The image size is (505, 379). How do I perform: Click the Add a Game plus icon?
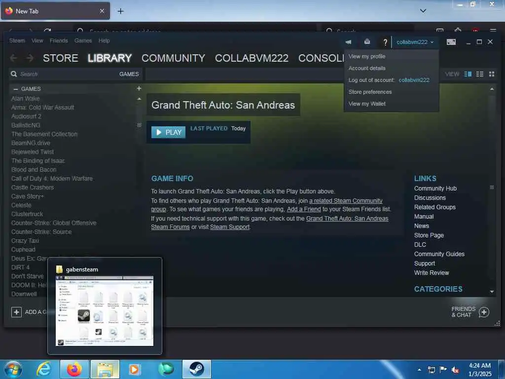[16, 312]
